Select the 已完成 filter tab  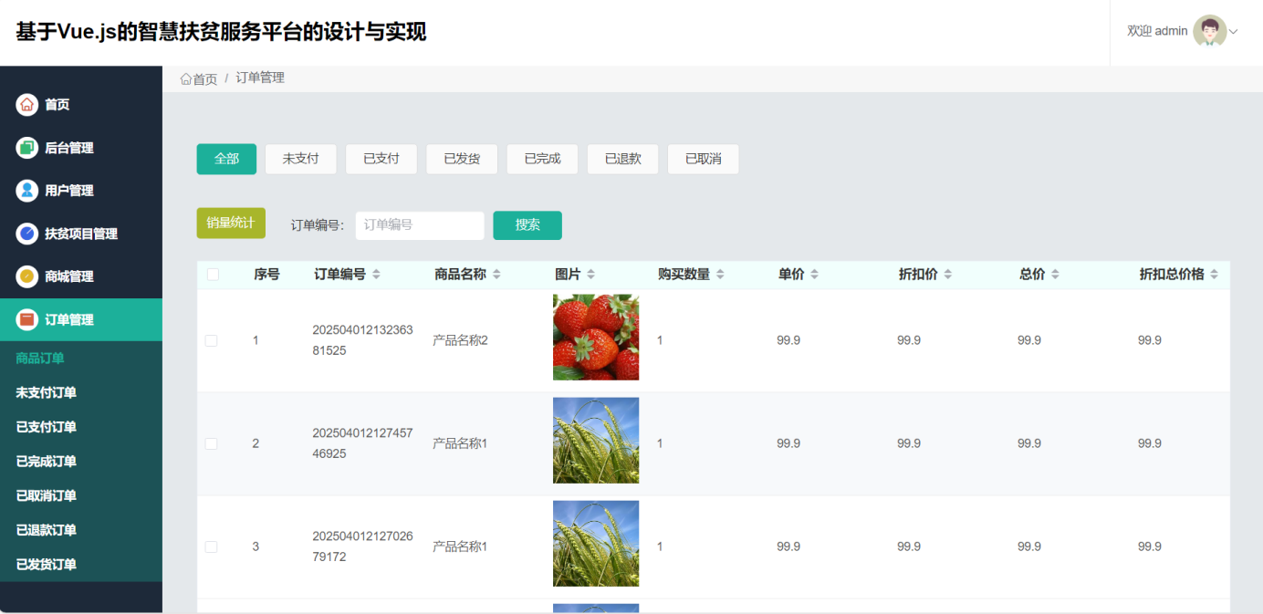pyautogui.click(x=542, y=159)
